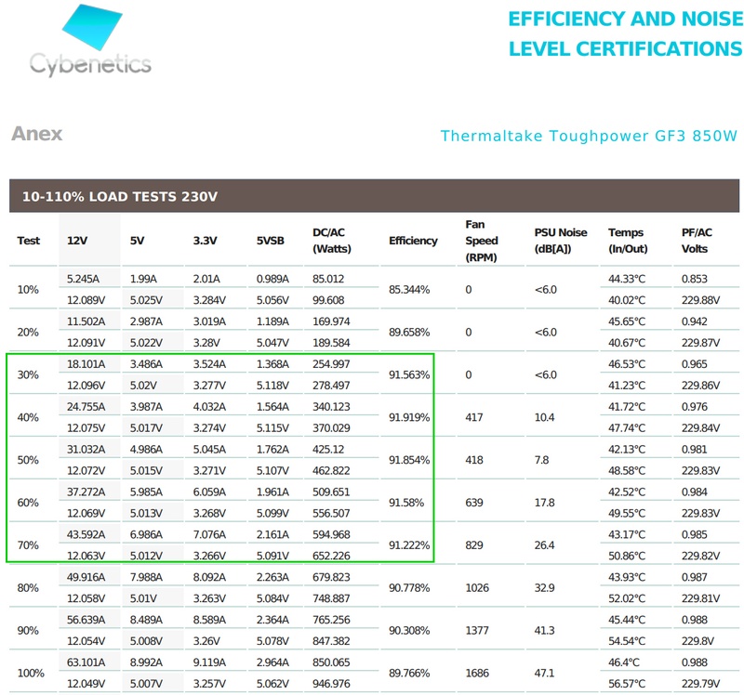Click the 44.33°C temperature cell
The image size is (744, 695).
[x=627, y=280]
